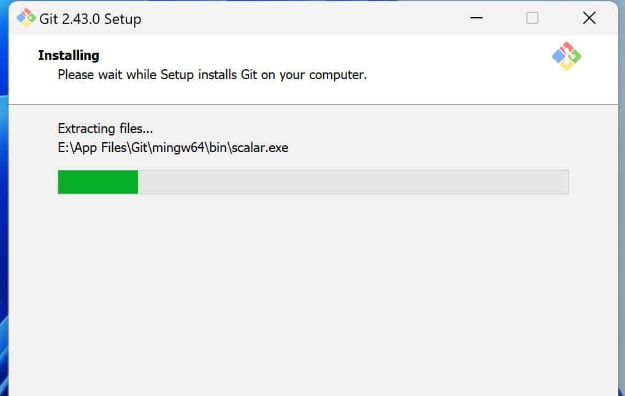Select the minimize icon on the window
The width and height of the screenshot is (625, 396).
point(476,18)
